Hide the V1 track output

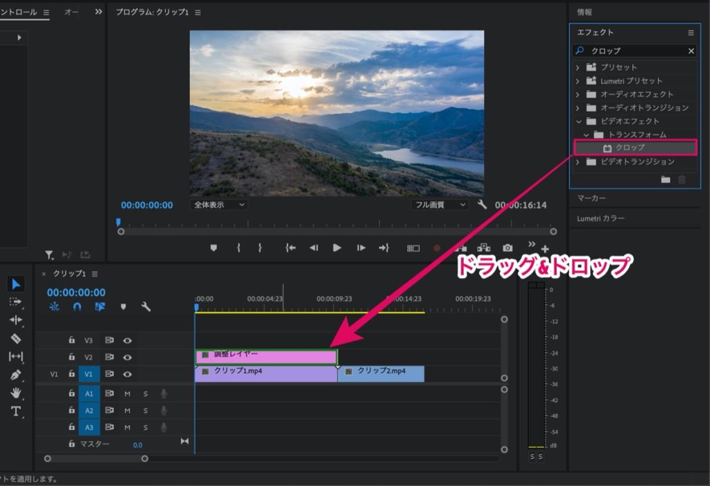pos(128,374)
